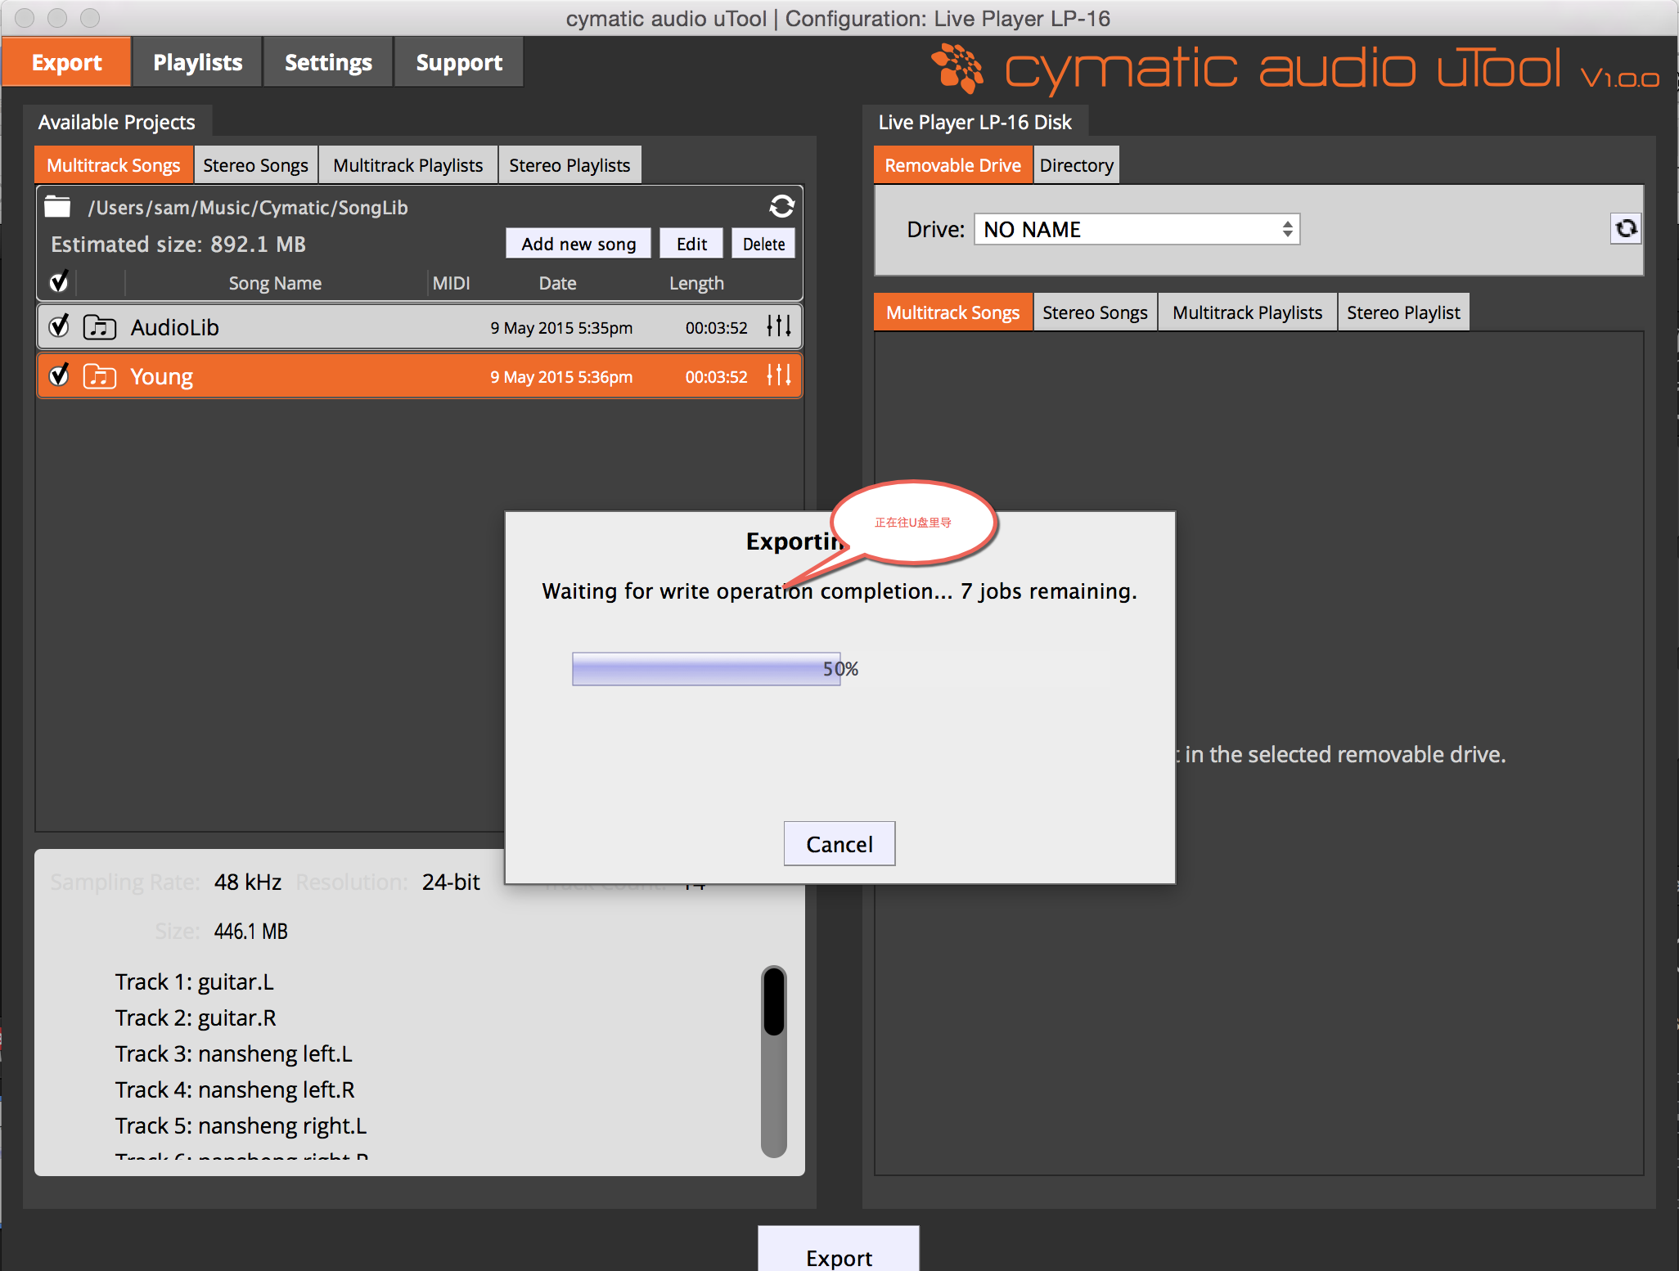This screenshot has height=1271, width=1679.
Task: Click the MIDI column header
Action: point(451,283)
